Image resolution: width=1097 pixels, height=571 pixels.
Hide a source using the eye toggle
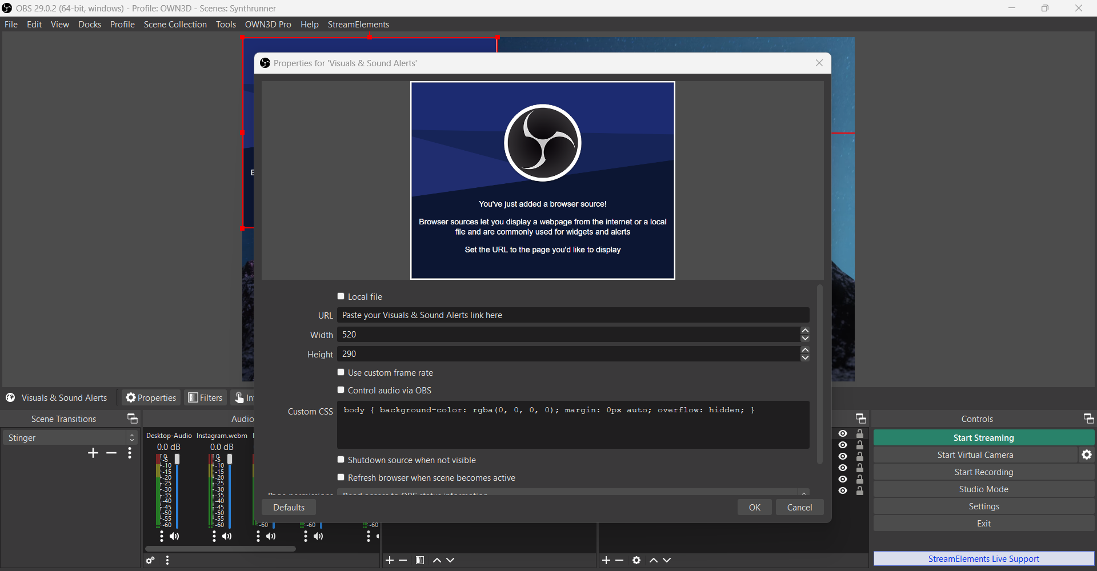(x=843, y=433)
